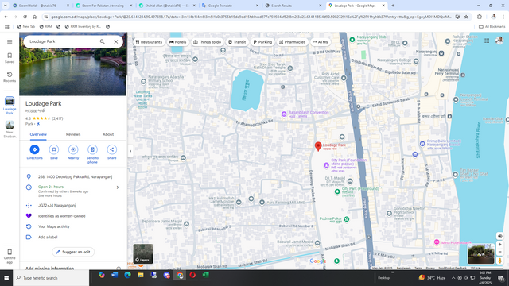
Task: Filter map by Restaurants
Action: 149,42
